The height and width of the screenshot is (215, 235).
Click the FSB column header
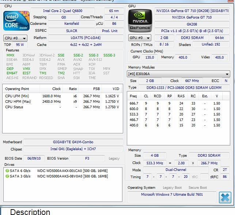pos(90,89)
